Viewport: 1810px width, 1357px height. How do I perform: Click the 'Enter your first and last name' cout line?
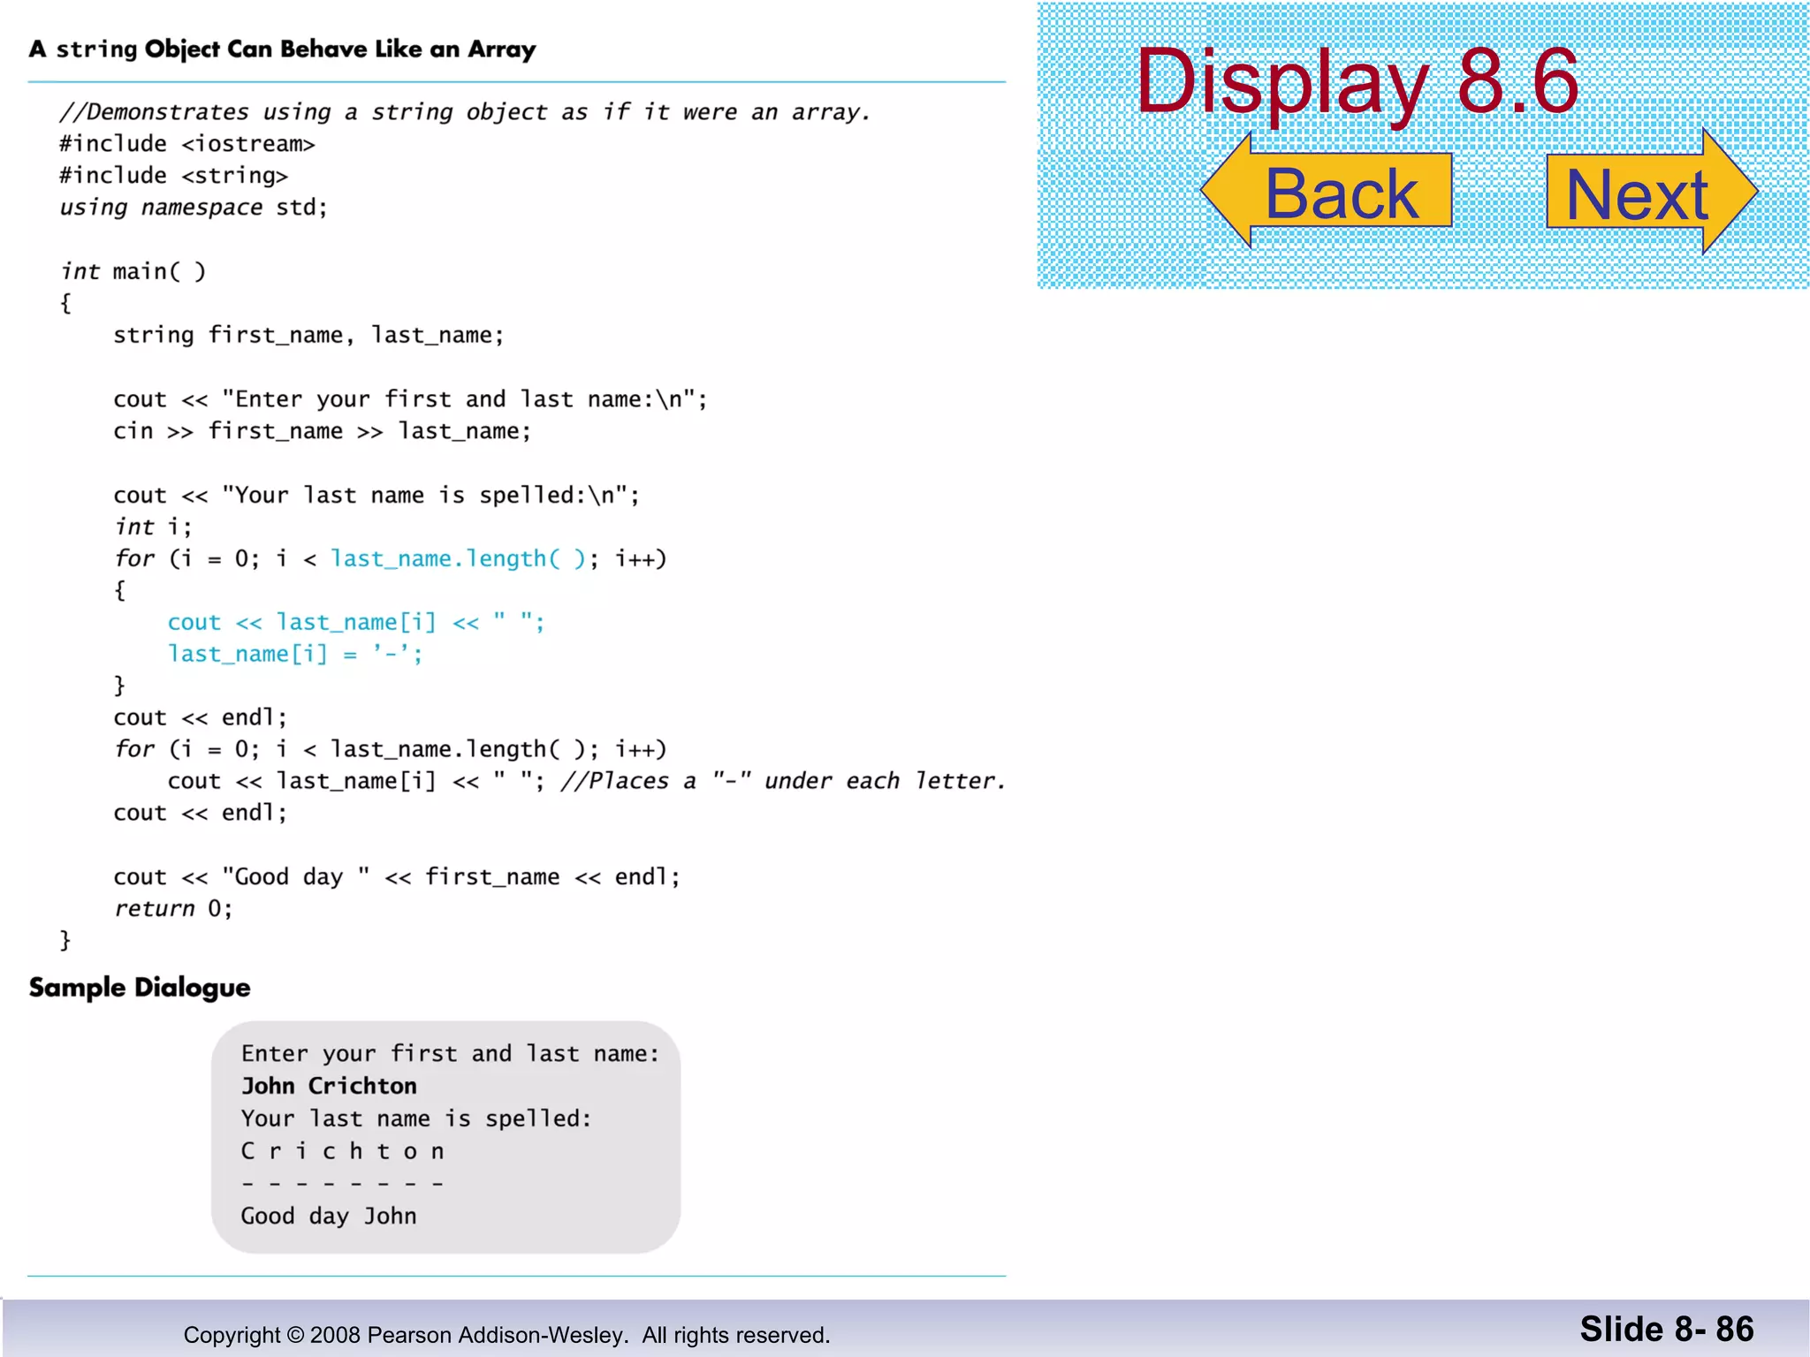pos(410,399)
